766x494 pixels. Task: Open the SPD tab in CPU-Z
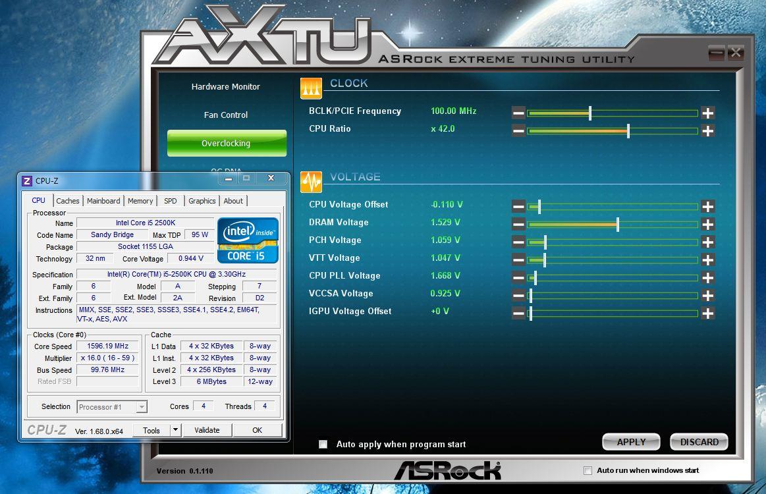tap(171, 201)
